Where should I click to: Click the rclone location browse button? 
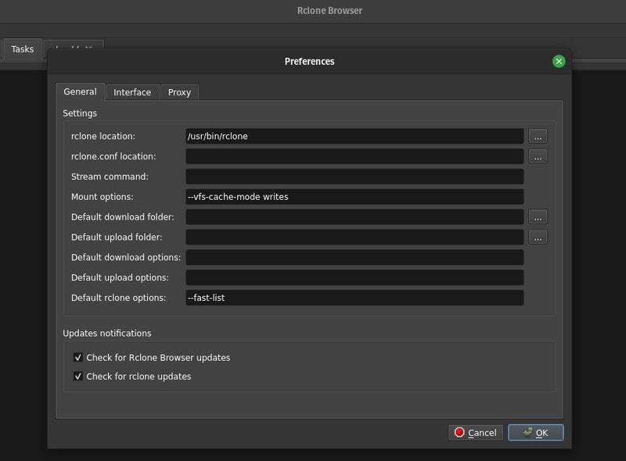537,135
